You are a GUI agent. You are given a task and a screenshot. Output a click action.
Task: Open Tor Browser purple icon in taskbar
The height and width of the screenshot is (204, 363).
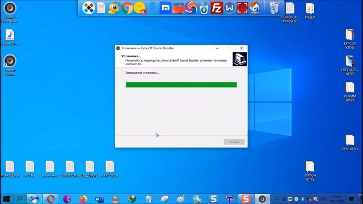[x=67, y=199]
